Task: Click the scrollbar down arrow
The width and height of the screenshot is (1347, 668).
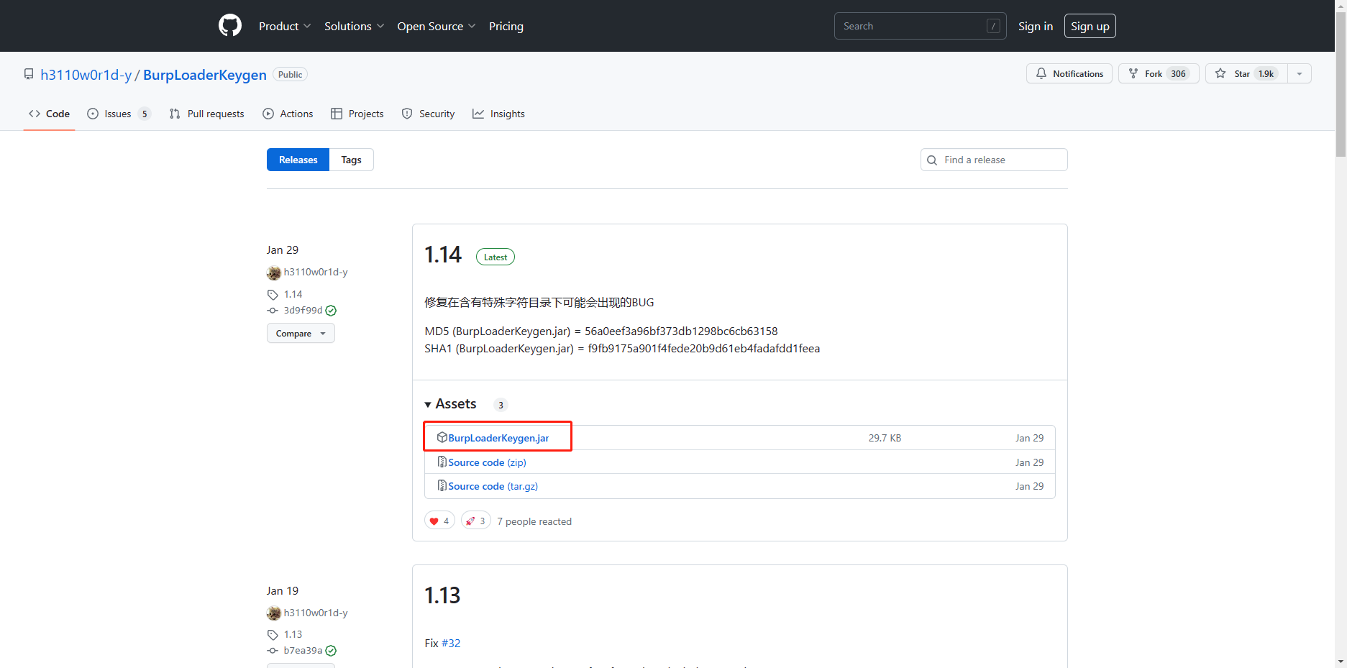Action: tap(1341, 662)
